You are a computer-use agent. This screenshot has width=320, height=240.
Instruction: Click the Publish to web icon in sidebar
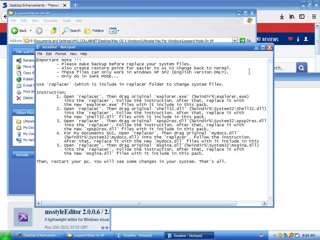pos(19,79)
